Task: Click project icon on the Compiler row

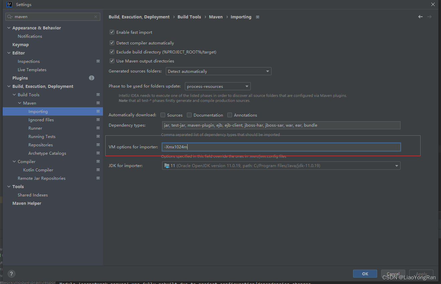Action: pos(98,162)
